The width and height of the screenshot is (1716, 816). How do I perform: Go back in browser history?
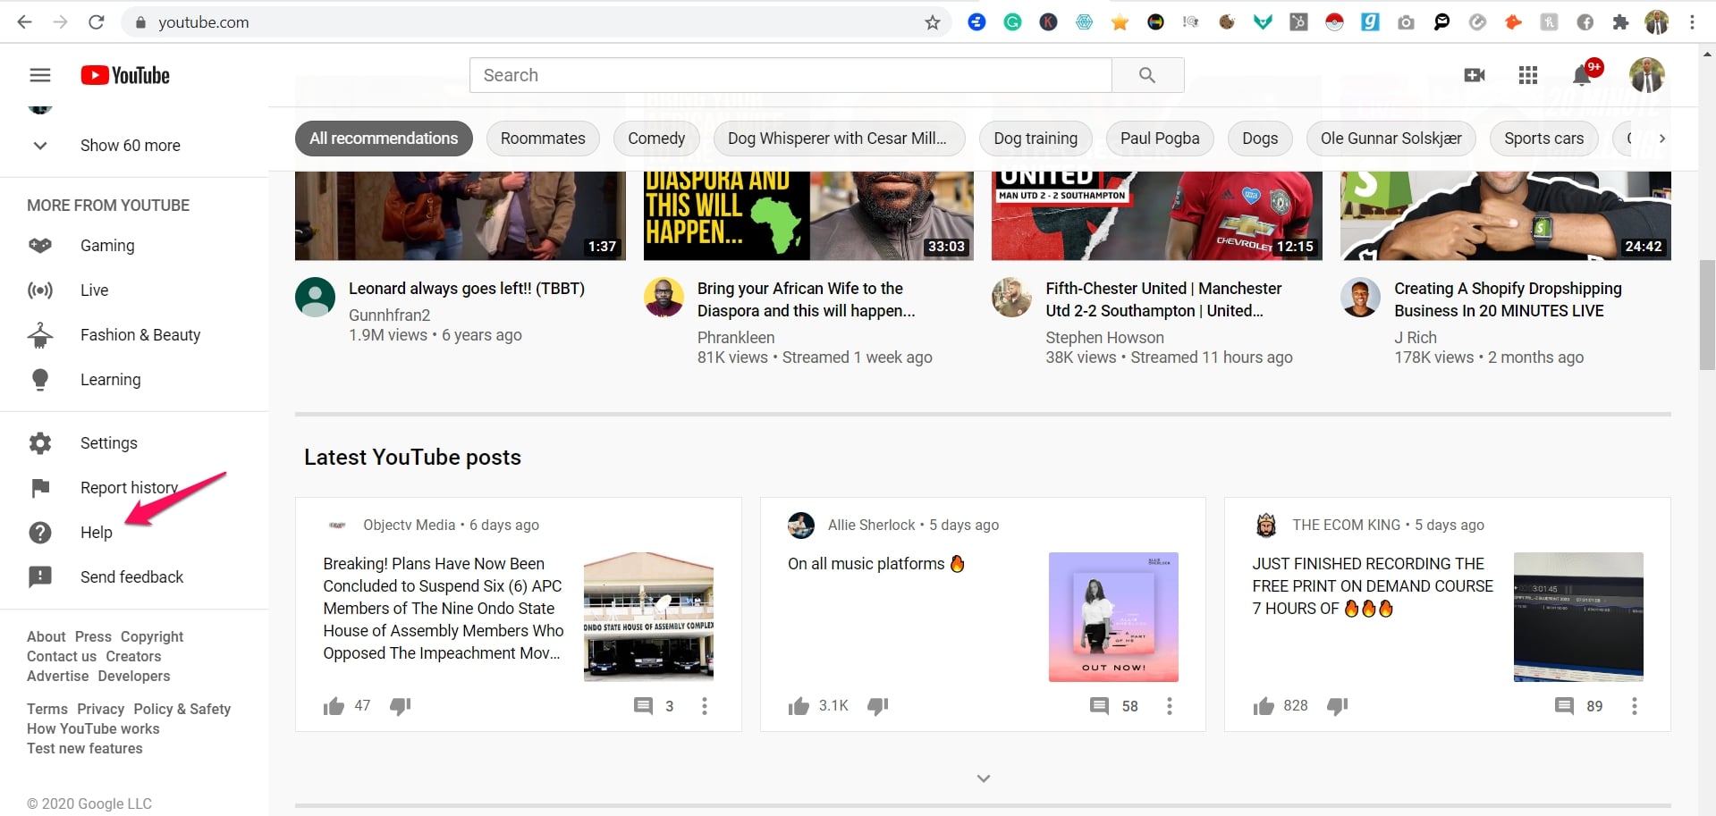(x=25, y=22)
